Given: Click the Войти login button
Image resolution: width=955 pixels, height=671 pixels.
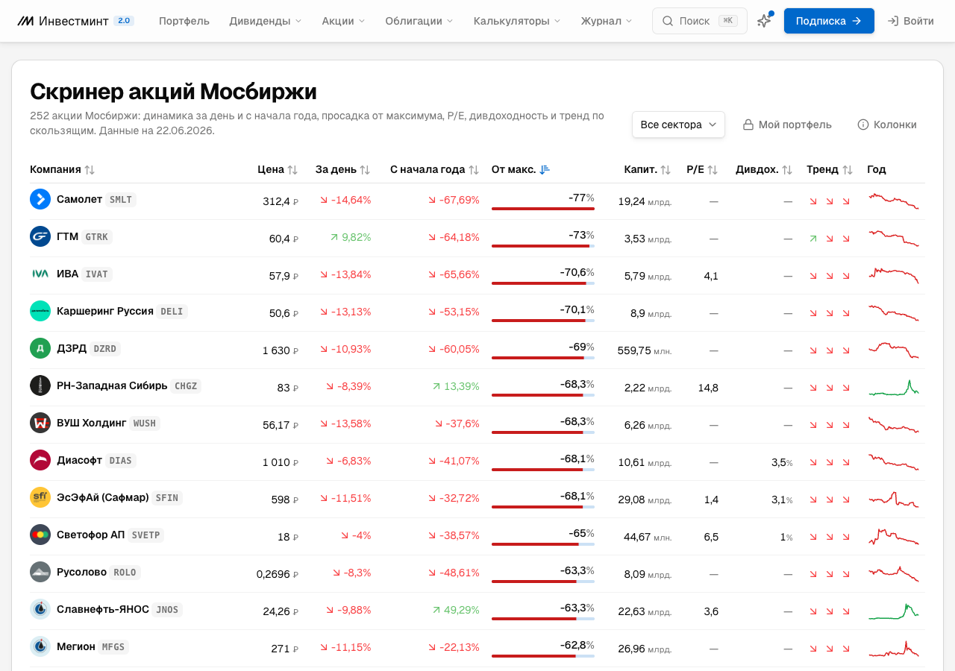Looking at the screenshot, I should [x=910, y=21].
